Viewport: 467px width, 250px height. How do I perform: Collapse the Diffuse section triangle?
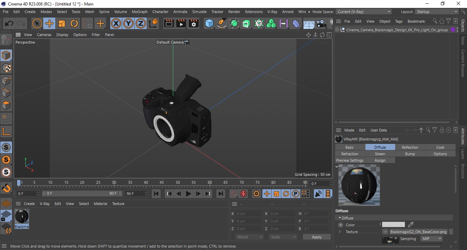tap(340, 218)
